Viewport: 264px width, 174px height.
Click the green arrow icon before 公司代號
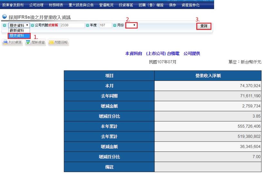[33, 25]
